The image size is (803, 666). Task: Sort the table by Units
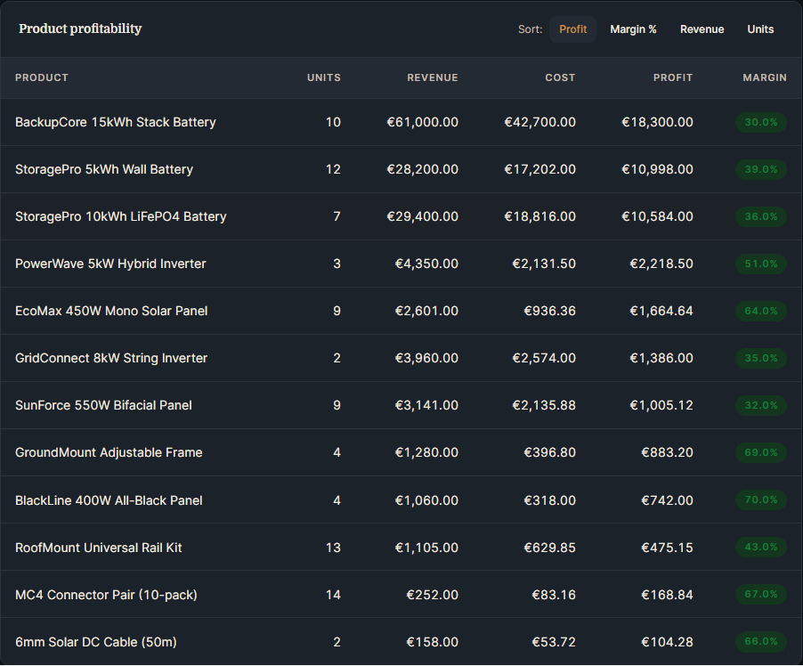pos(760,29)
